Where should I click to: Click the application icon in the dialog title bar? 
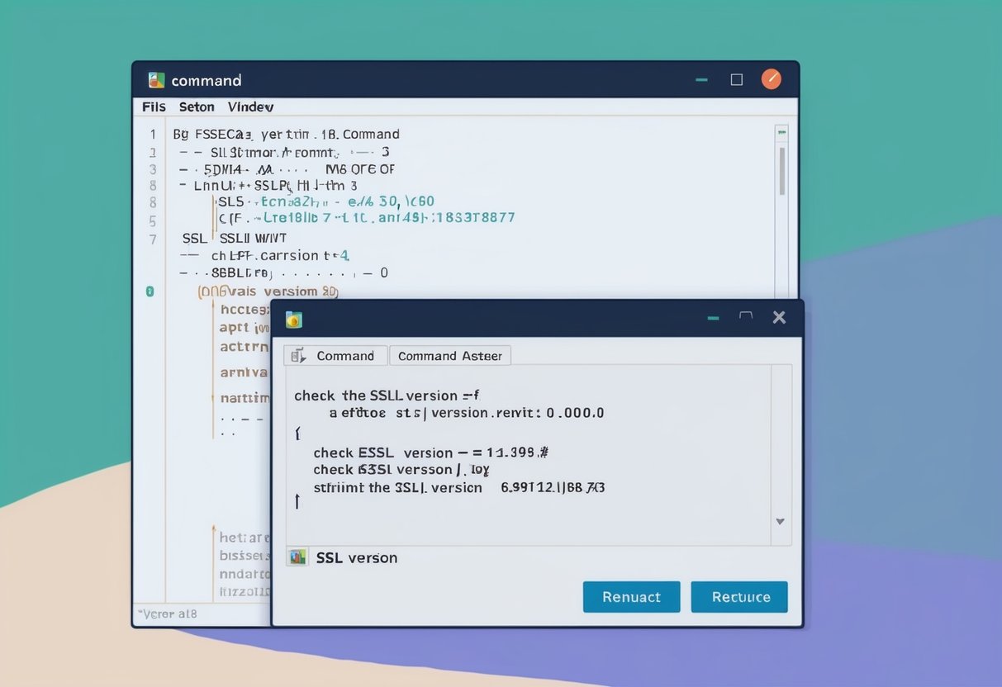(x=293, y=320)
